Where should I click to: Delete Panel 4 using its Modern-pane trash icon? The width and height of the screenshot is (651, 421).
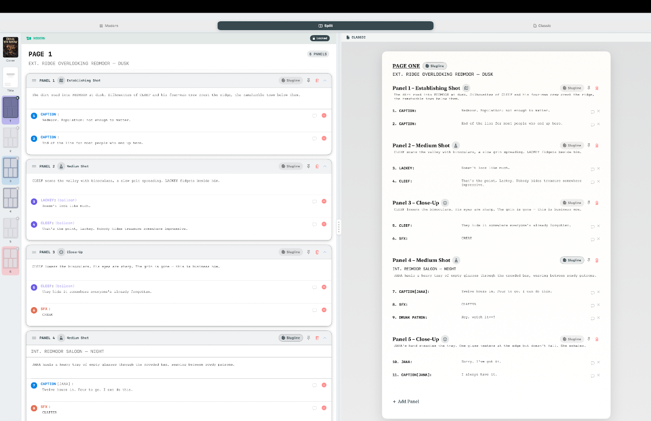click(317, 338)
